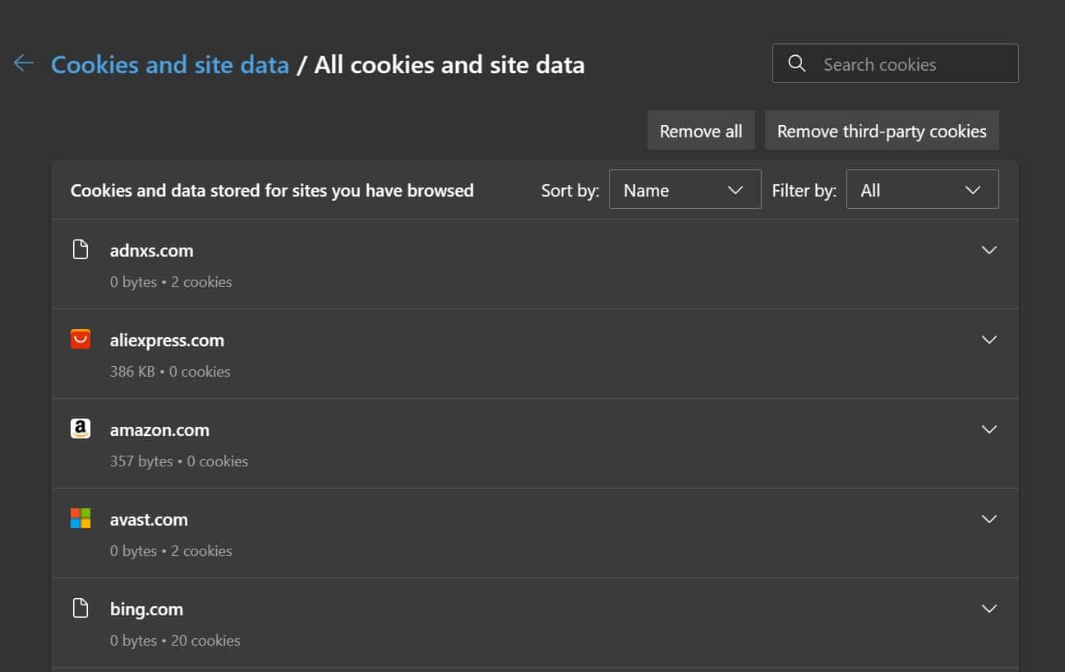Expand the bing.com cookie list
Viewport: 1065px width, 672px height.
989,609
